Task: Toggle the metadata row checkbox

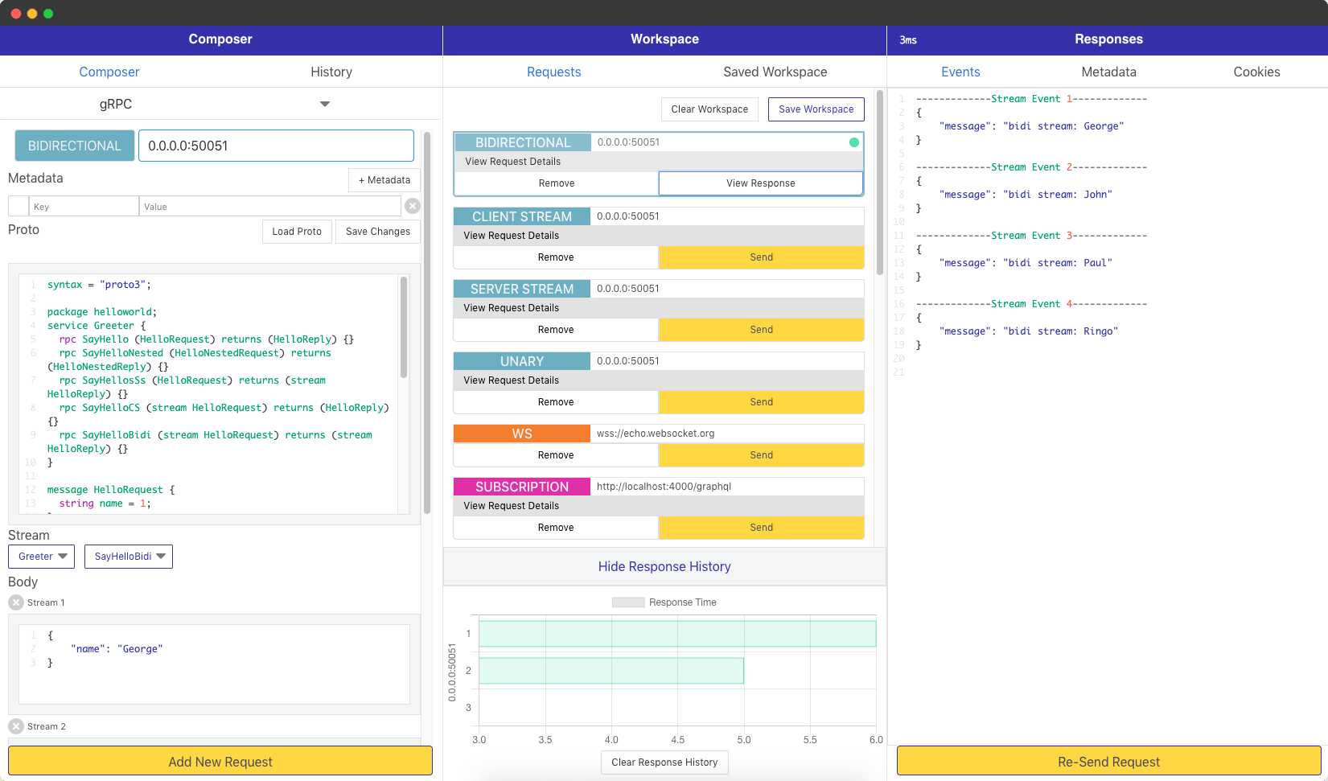Action: (19, 206)
